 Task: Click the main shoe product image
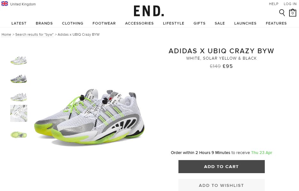pos(89,117)
